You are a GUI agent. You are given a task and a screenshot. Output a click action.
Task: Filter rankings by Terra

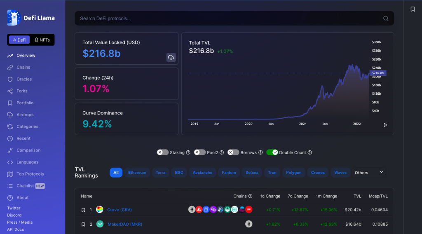coord(160,172)
